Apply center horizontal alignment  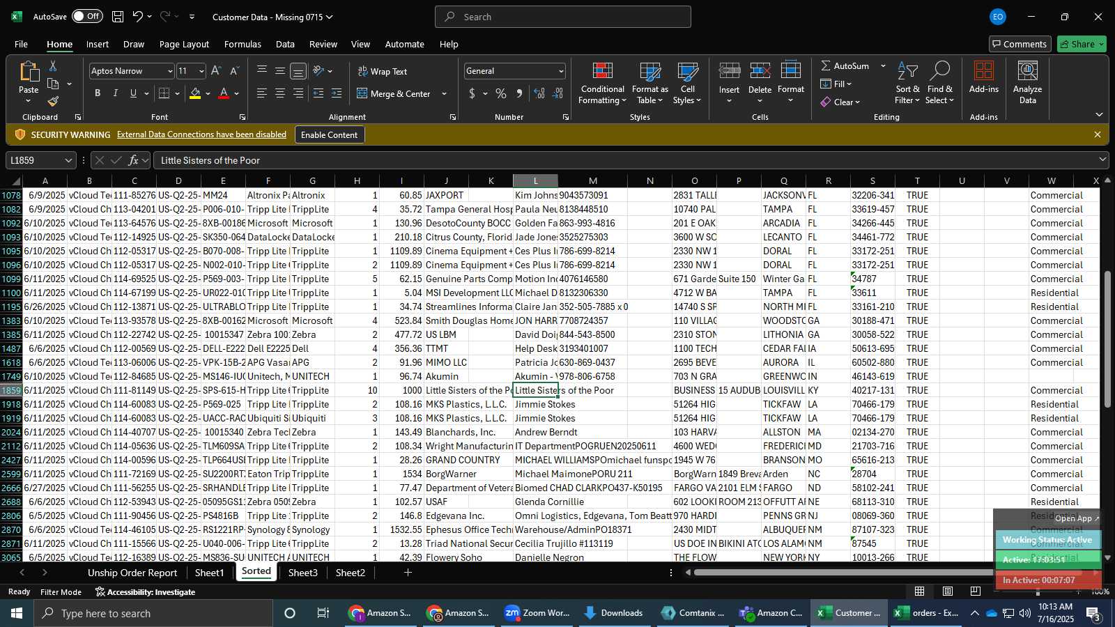click(x=280, y=93)
